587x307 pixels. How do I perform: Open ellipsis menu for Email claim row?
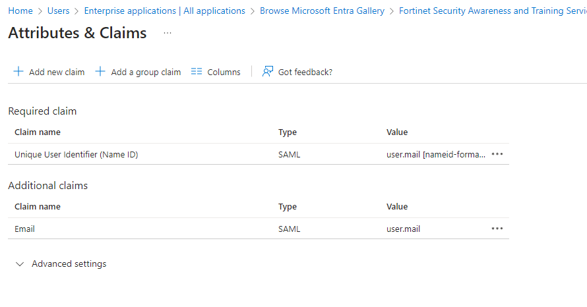point(497,229)
